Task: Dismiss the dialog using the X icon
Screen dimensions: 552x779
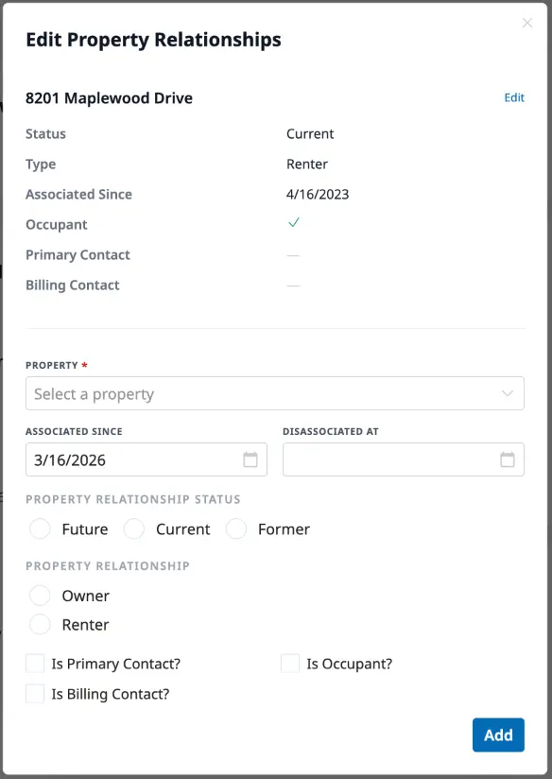Action: click(x=527, y=23)
